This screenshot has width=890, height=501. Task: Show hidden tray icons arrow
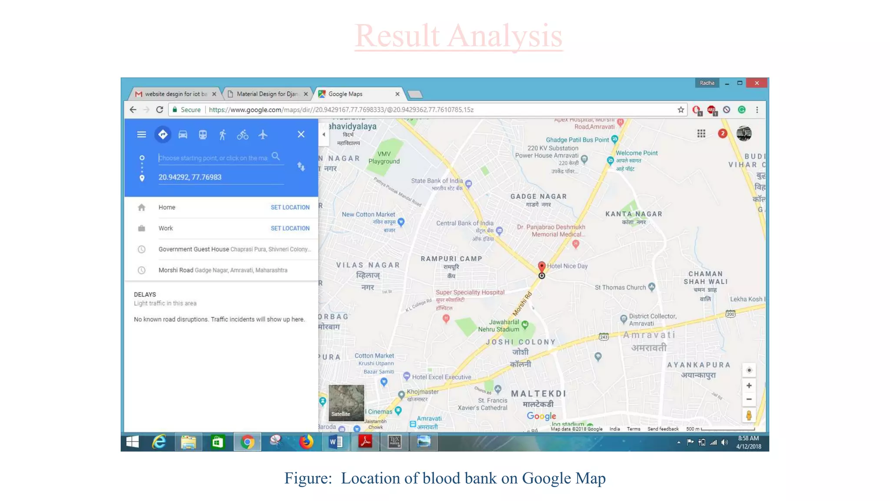pyautogui.click(x=678, y=442)
